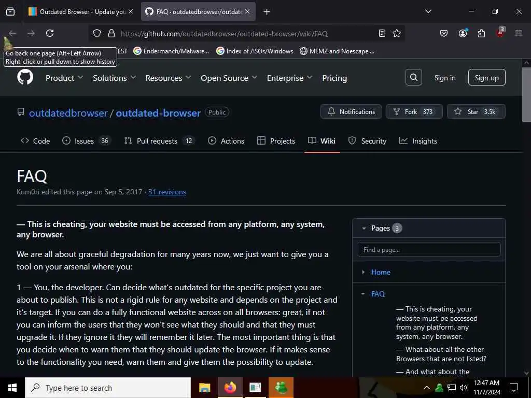Open Pocket save icon in toolbar
The image size is (531, 398).
[x=444, y=33]
